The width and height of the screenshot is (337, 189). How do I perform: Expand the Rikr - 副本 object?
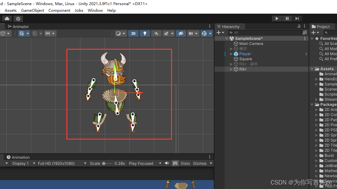point(231,64)
